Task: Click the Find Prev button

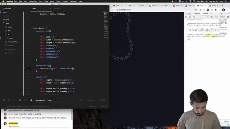Action: click(x=92, y=100)
